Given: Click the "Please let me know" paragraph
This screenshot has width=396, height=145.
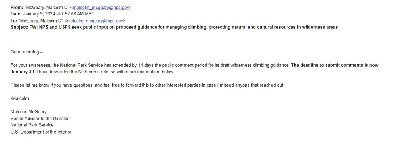Looking at the screenshot, I should [x=147, y=85].
